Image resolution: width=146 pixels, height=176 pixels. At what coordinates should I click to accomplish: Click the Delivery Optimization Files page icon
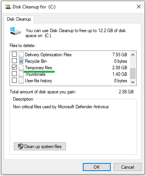point(21,54)
